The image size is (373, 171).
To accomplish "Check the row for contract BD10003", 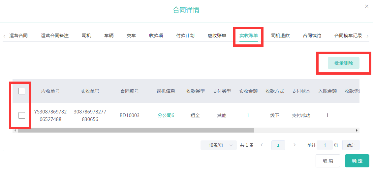I will coord(22,115).
